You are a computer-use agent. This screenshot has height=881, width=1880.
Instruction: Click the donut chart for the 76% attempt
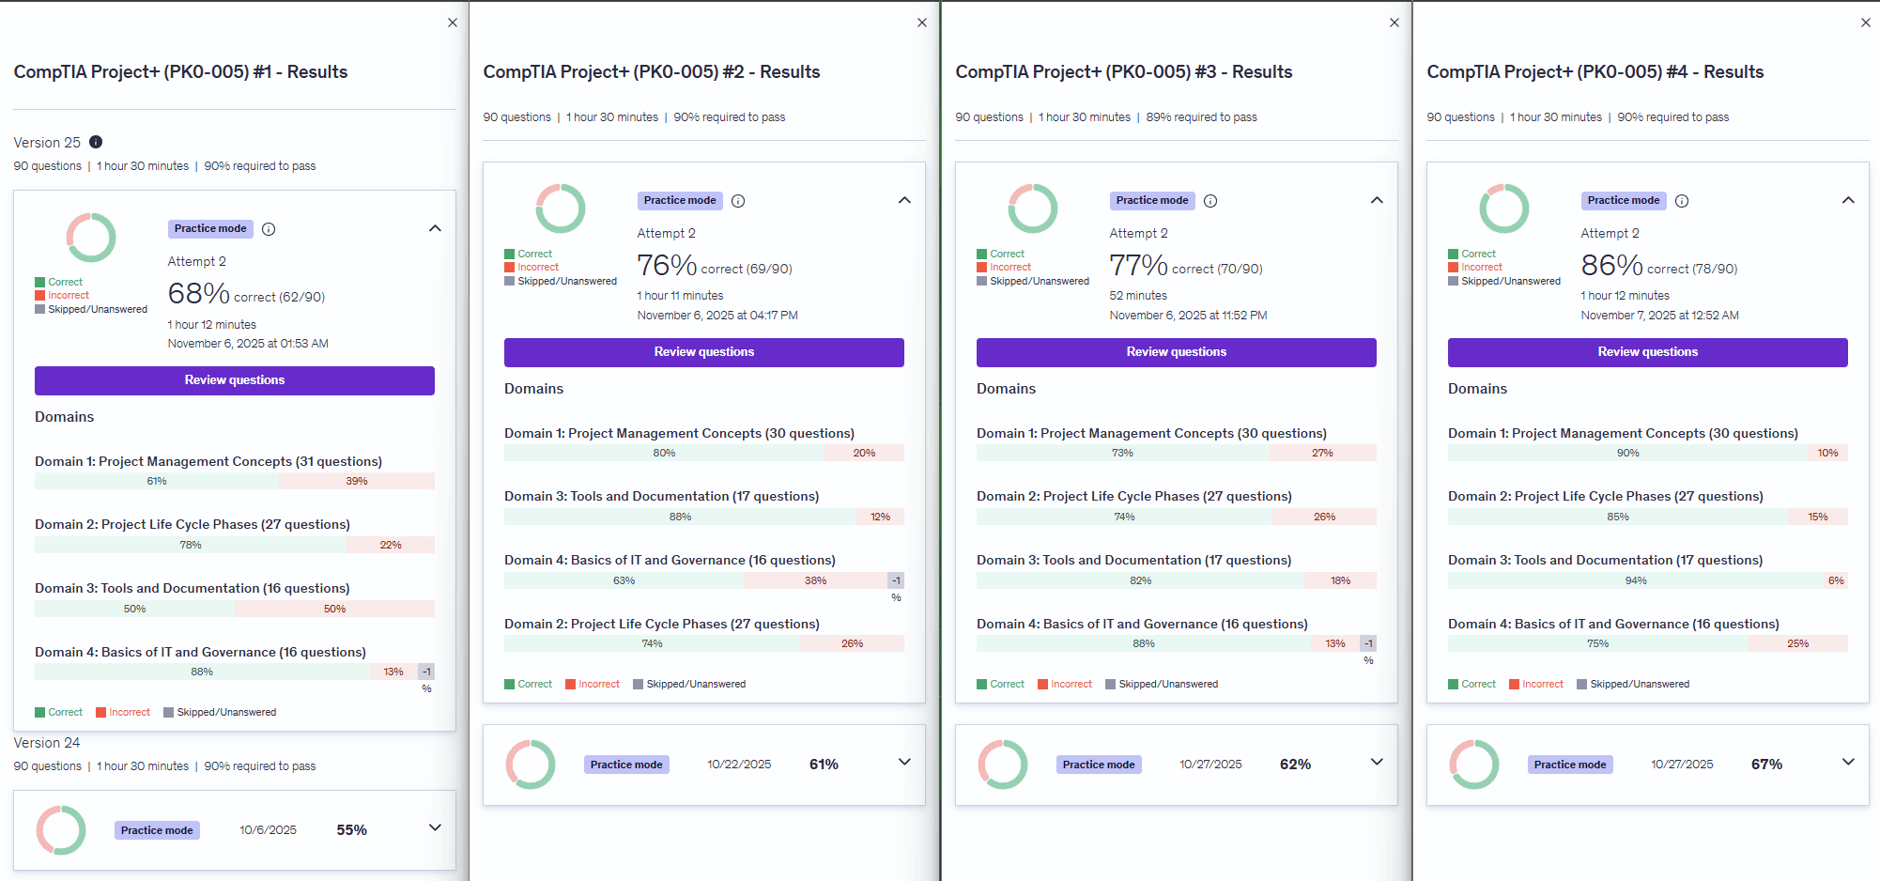tap(561, 209)
